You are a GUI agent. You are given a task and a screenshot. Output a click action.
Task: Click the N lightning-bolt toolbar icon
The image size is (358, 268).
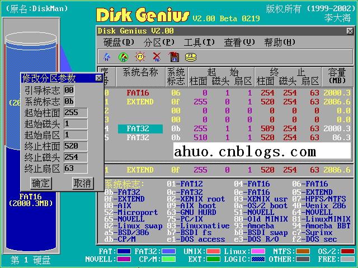coord(107,57)
